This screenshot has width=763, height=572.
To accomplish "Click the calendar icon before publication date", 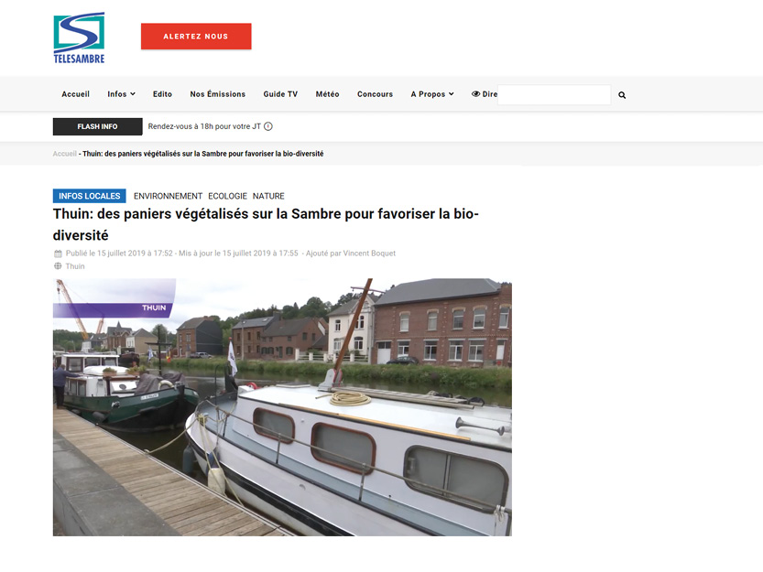I will point(58,254).
